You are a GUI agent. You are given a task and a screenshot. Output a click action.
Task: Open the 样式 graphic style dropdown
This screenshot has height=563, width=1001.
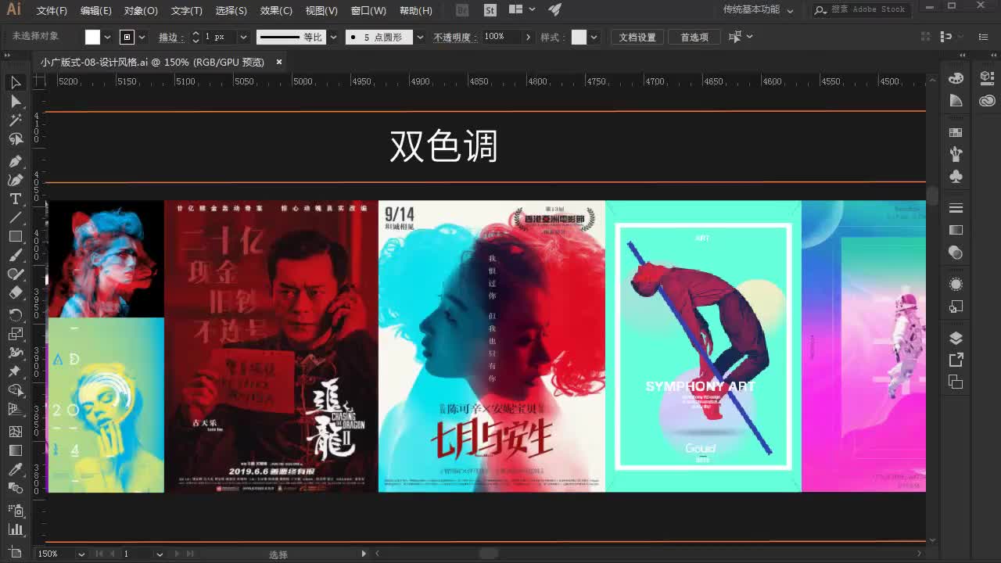594,37
